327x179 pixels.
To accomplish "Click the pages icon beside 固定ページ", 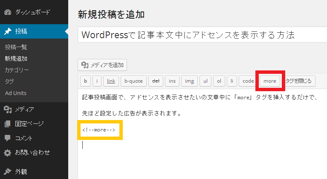I will pyautogui.click(x=8, y=124).
